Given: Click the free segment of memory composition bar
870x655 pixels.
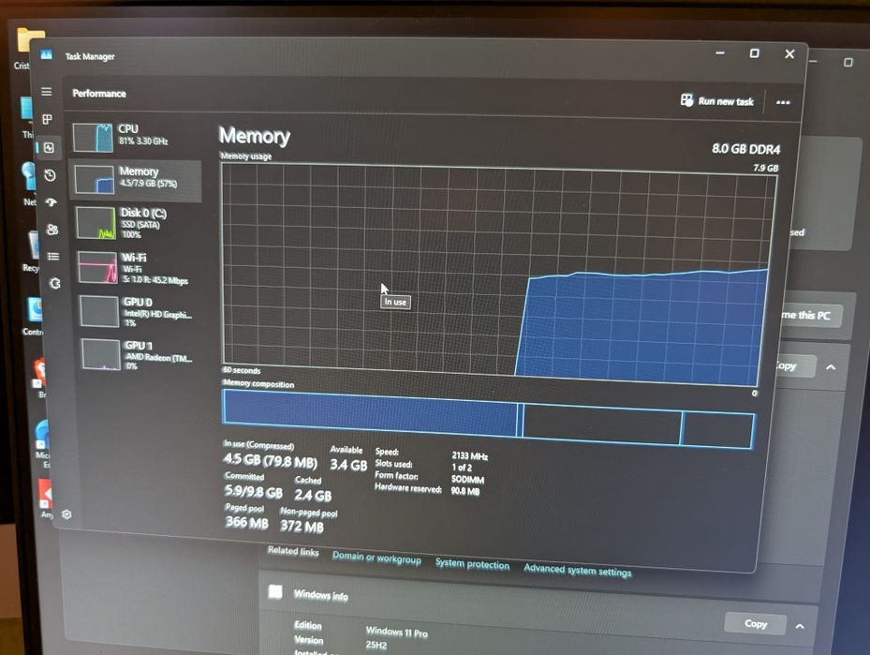Looking at the screenshot, I should click(x=718, y=430).
